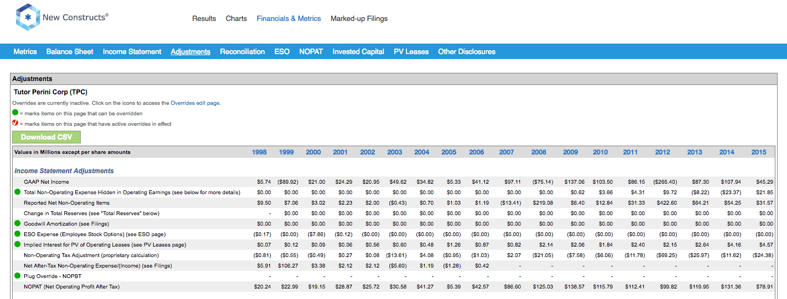Click Reported Non-Operating 2012 value $422.60
Viewport: 787px width, 299px height.
666,203
